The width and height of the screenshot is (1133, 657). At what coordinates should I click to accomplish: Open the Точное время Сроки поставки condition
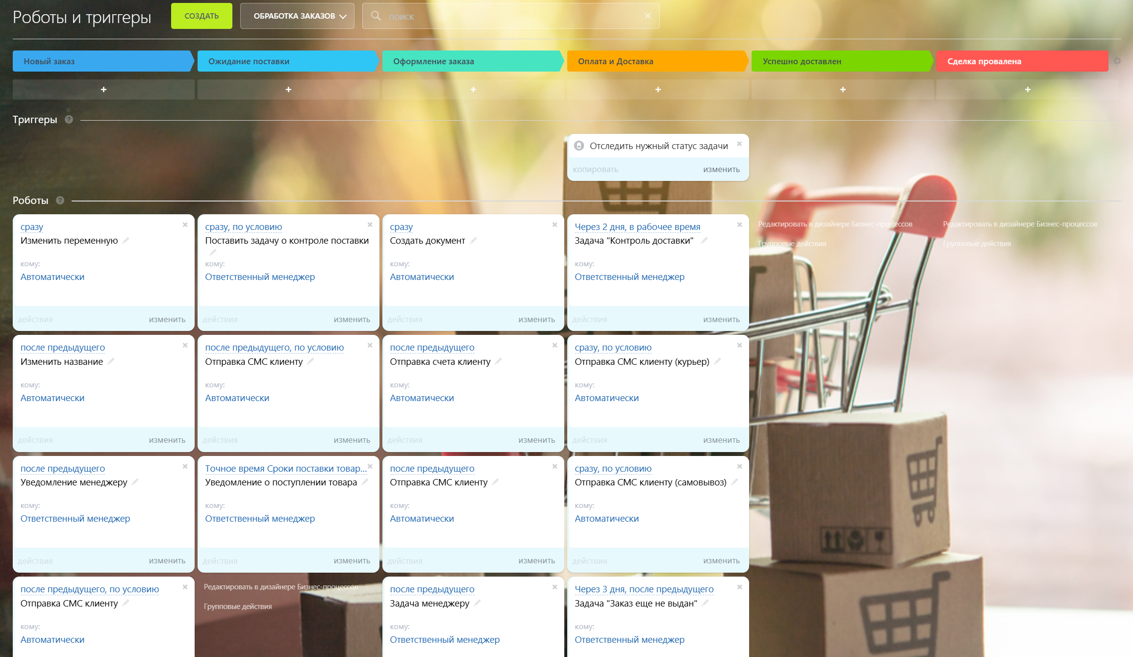click(x=285, y=468)
